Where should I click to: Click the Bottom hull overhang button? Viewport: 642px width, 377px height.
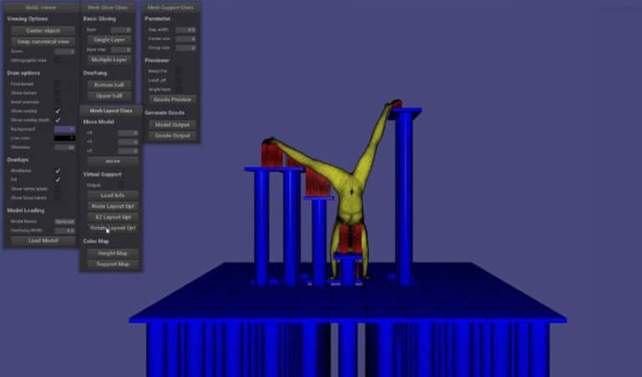tap(110, 85)
